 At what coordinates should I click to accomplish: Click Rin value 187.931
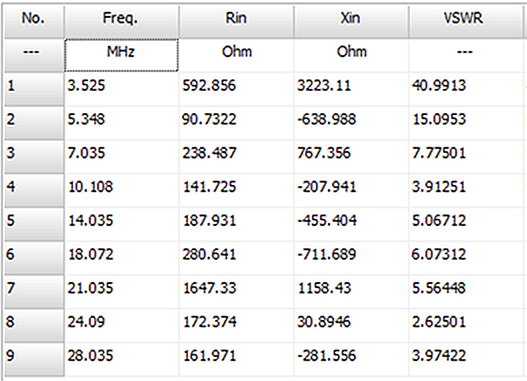(x=236, y=224)
